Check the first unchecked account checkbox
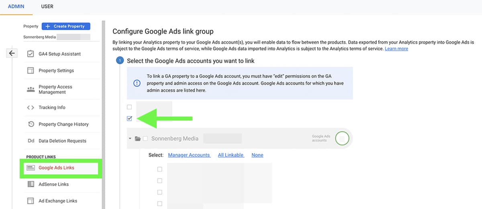 (x=129, y=107)
